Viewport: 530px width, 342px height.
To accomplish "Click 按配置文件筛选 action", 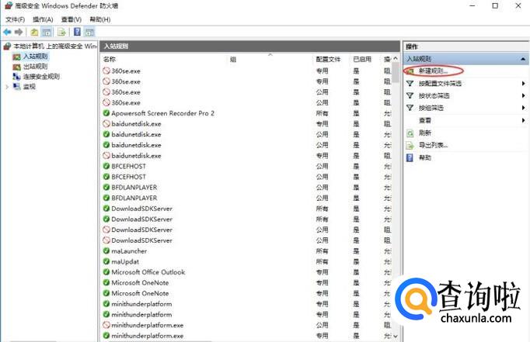I will 440,83.
